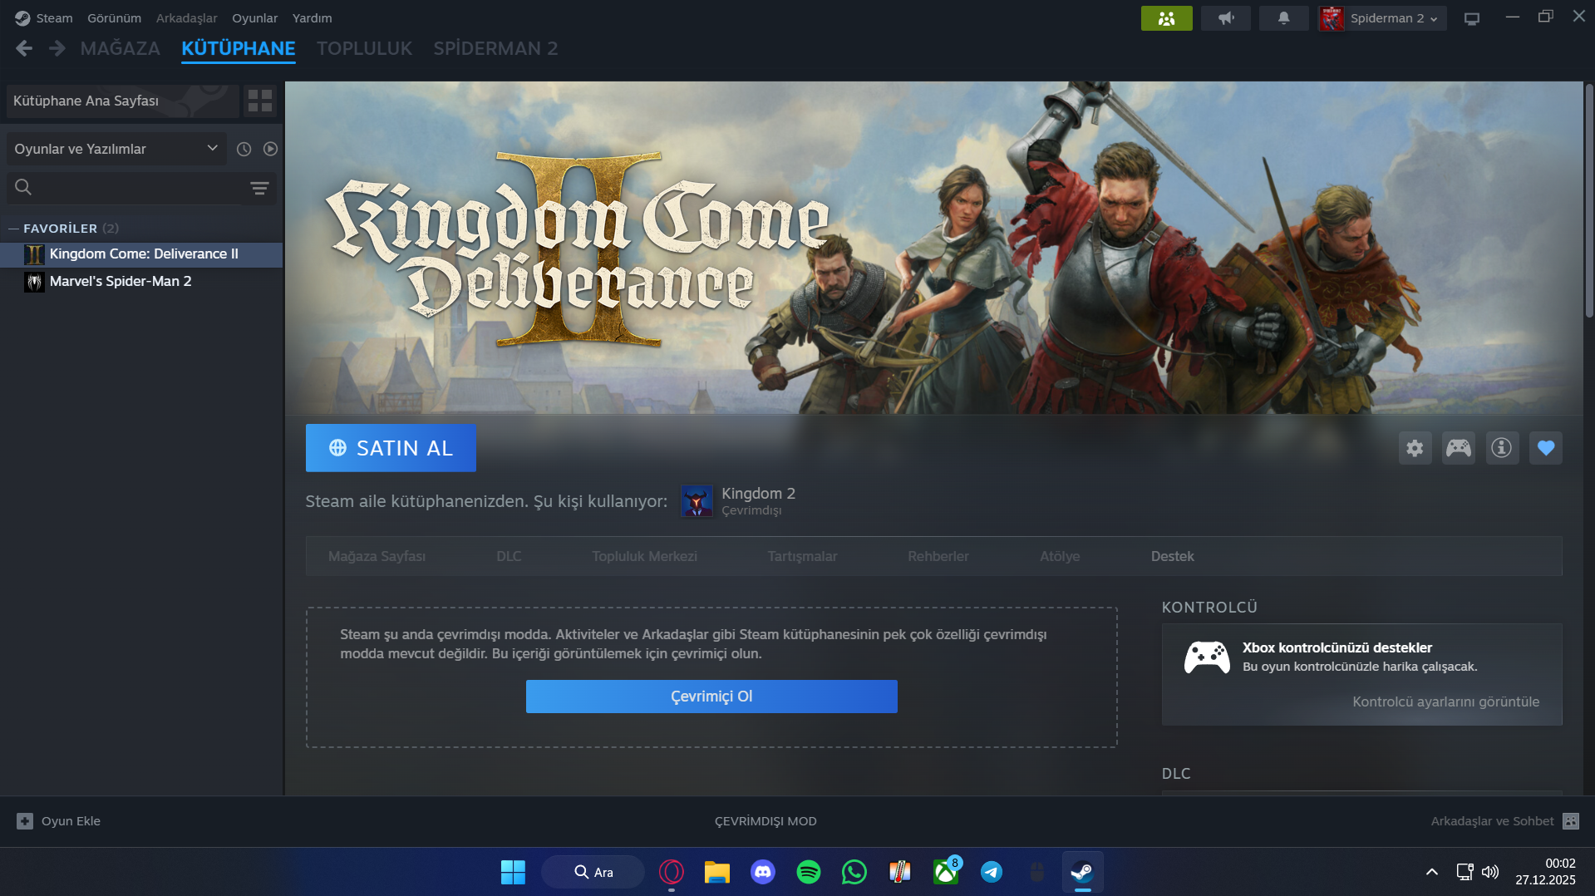Open the announcements megaphone icon
The image size is (1595, 896).
pyautogui.click(x=1225, y=18)
